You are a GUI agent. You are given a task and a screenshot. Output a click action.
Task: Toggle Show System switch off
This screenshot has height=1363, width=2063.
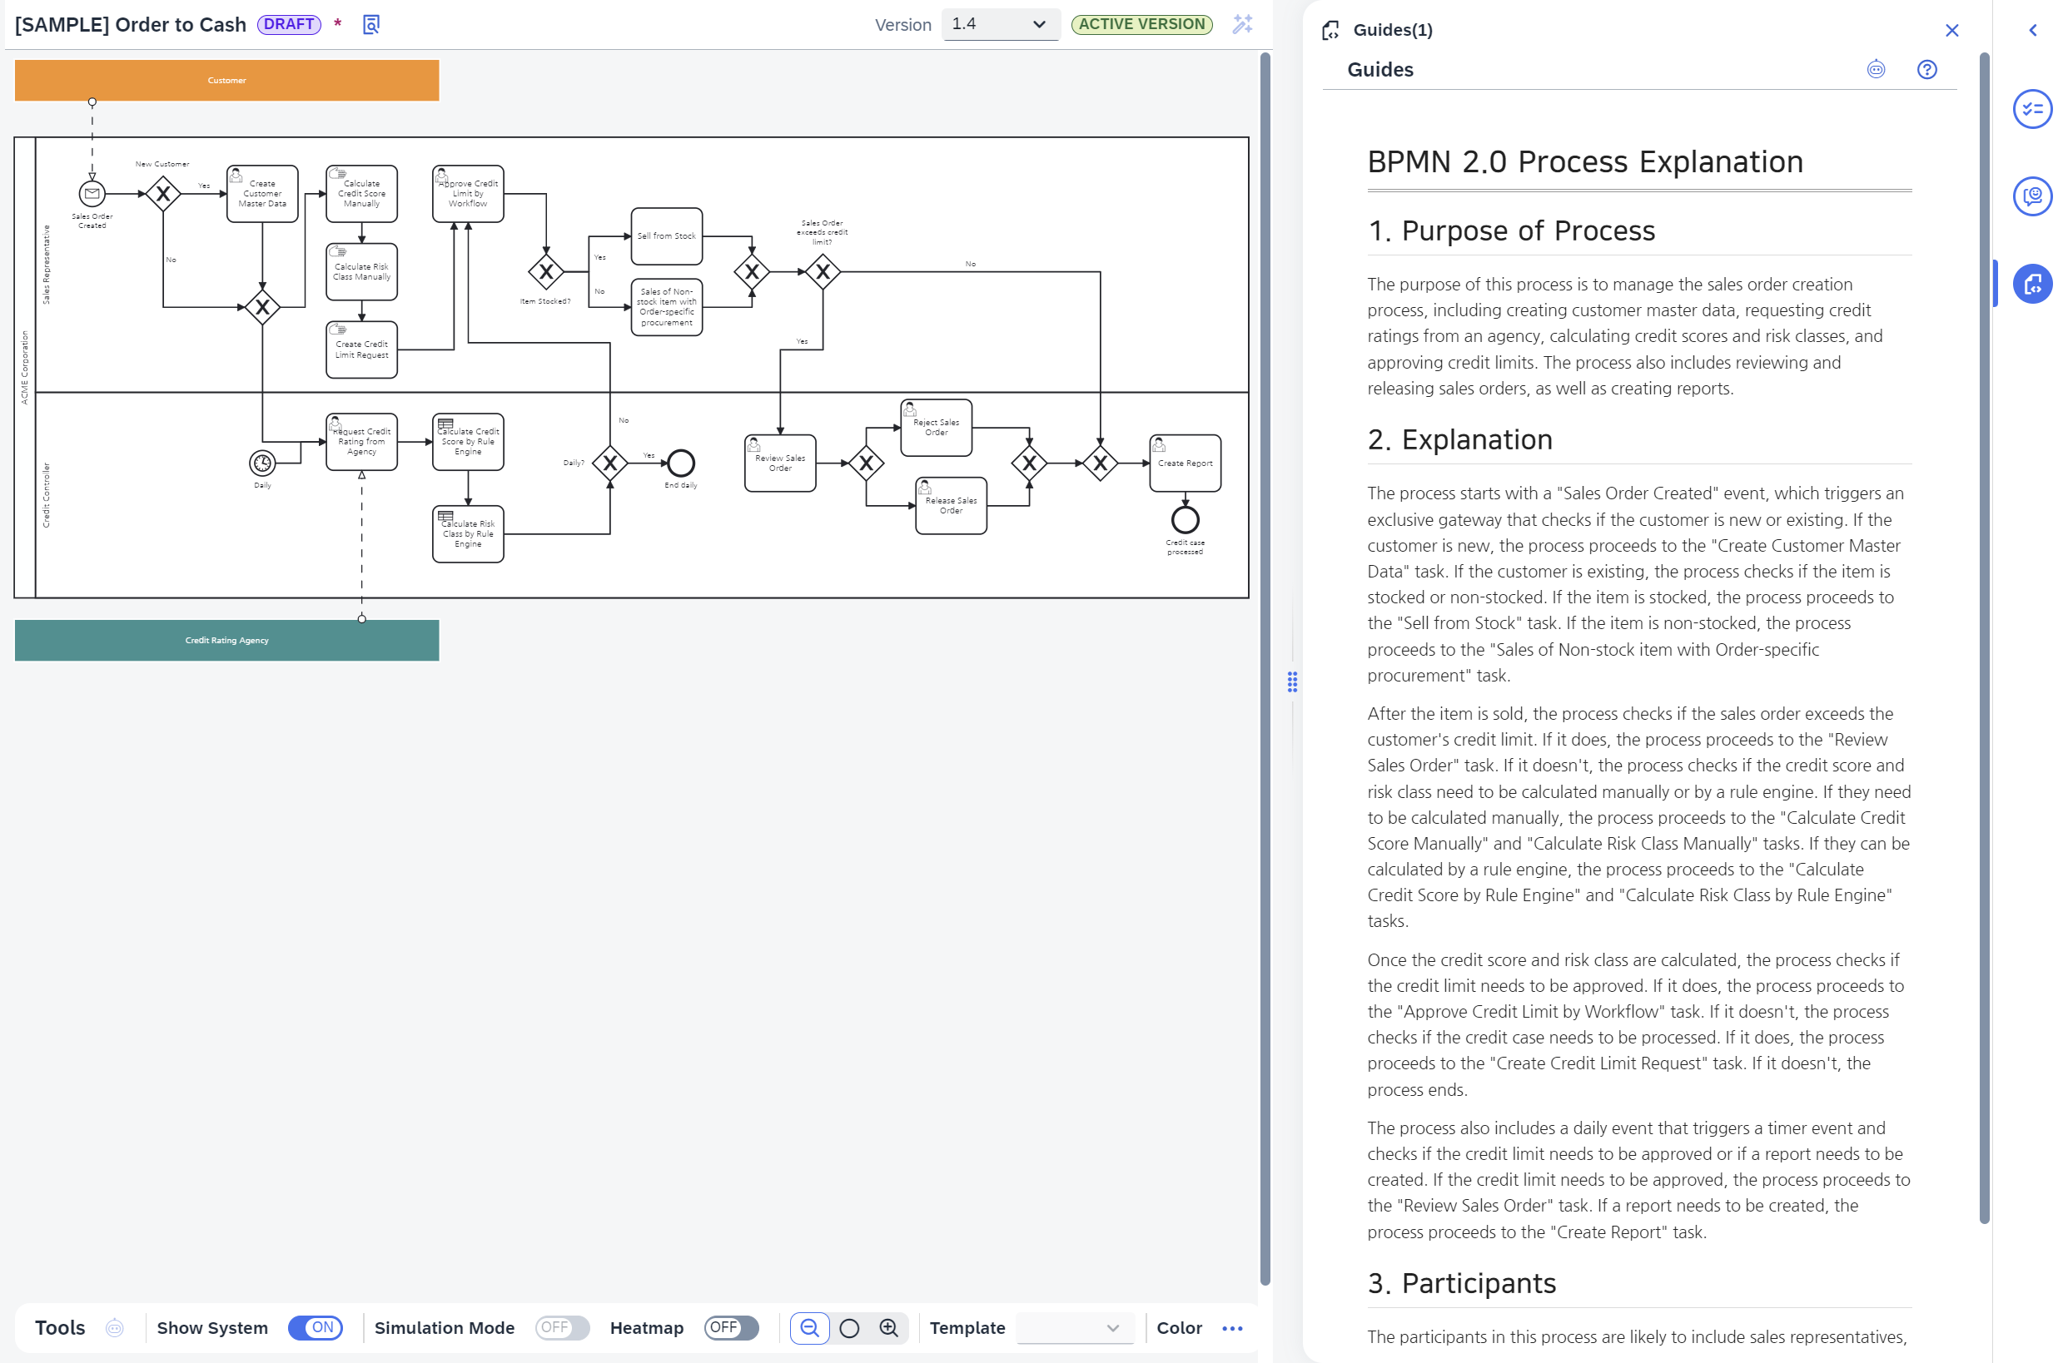pos(315,1327)
